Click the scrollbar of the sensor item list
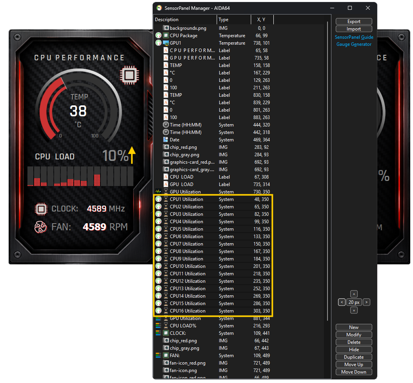This screenshot has width=413, height=383. (x=327, y=171)
